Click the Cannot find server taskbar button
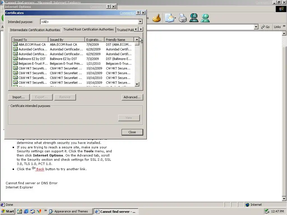Viewport: 287px width, 215px height. pos(116,212)
